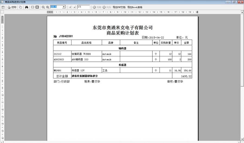This screenshot has width=244, height=143.
Task: Click the 向前 back navigation button
Action: pos(97,7)
